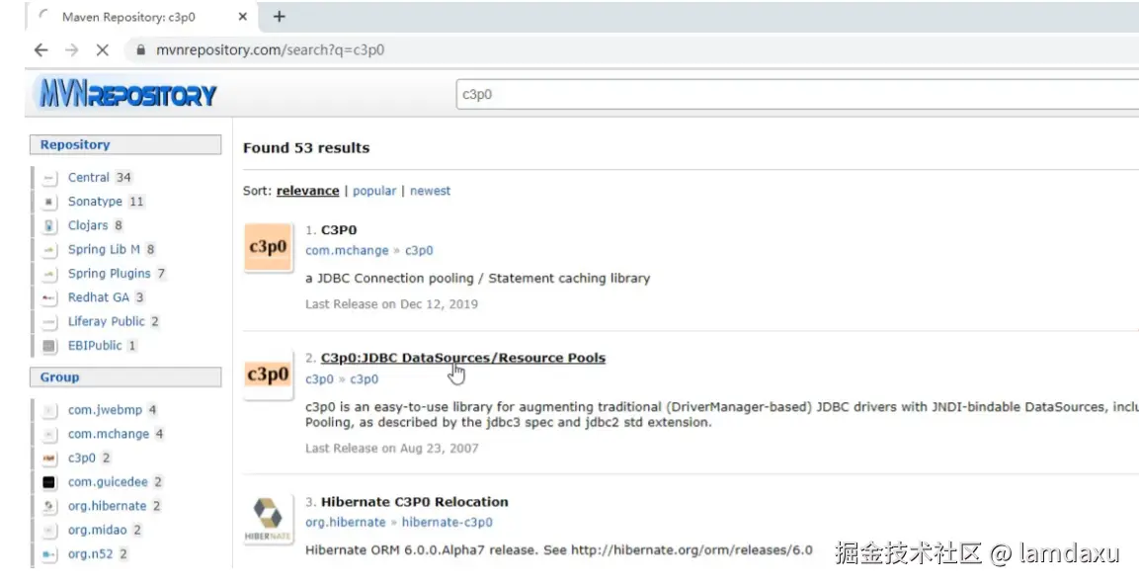Close the Maven Repository tab
Image resolution: width=1139 pixels, height=585 pixels.
243,17
